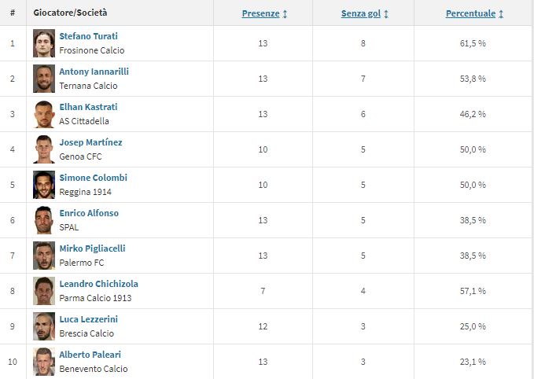Viewport: 534px width, 379px height.
Task: Click the Ternana Calcio club name
Action: [87, 86]
